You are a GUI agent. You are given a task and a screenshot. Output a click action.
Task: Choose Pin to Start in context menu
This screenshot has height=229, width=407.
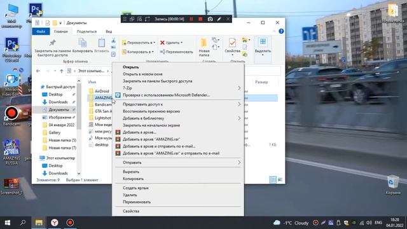[178, 125]
